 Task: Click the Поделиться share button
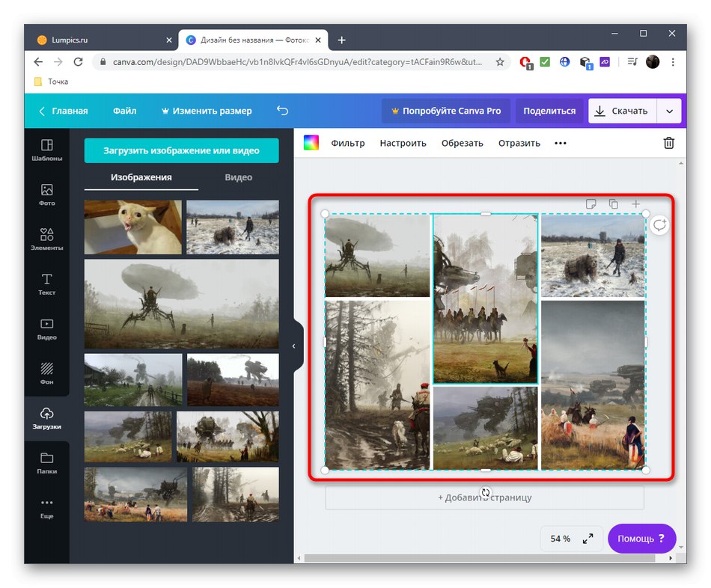(549, 111)
